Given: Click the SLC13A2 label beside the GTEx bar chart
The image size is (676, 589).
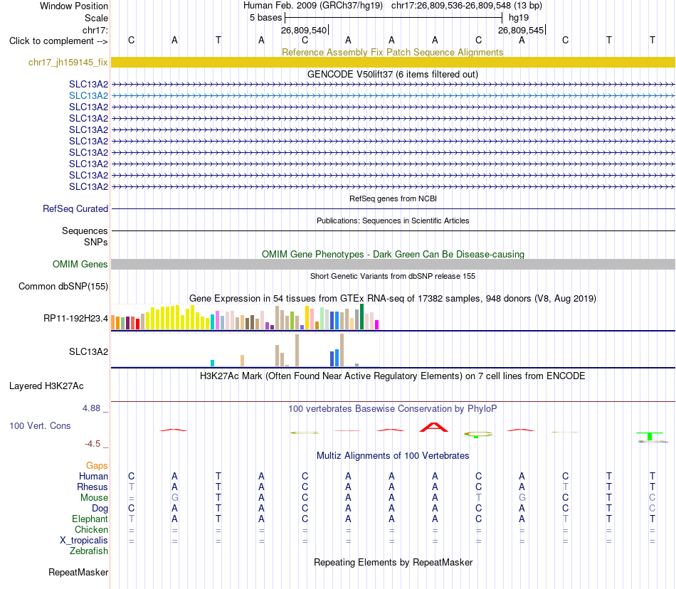Looking at the screenshot, I should 88,351.
